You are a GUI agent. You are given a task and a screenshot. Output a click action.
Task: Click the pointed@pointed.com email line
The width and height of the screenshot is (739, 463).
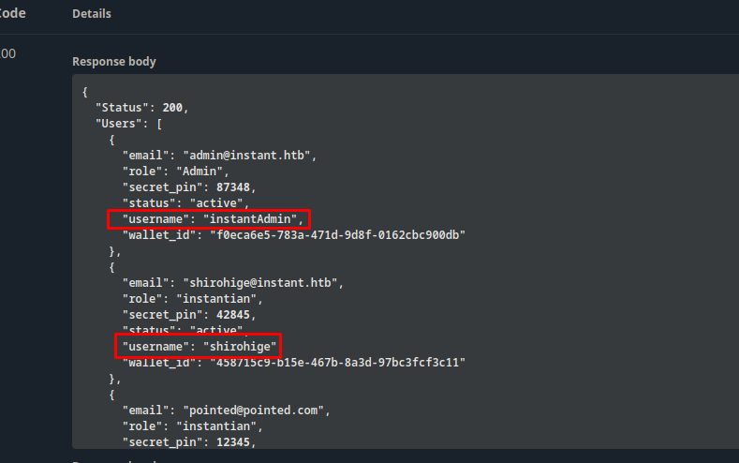227,411
